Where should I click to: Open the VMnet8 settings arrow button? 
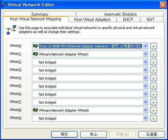point(154,110)
